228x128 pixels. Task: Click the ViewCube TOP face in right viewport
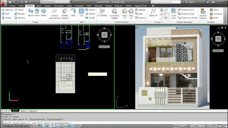click(x=218, y=39)
